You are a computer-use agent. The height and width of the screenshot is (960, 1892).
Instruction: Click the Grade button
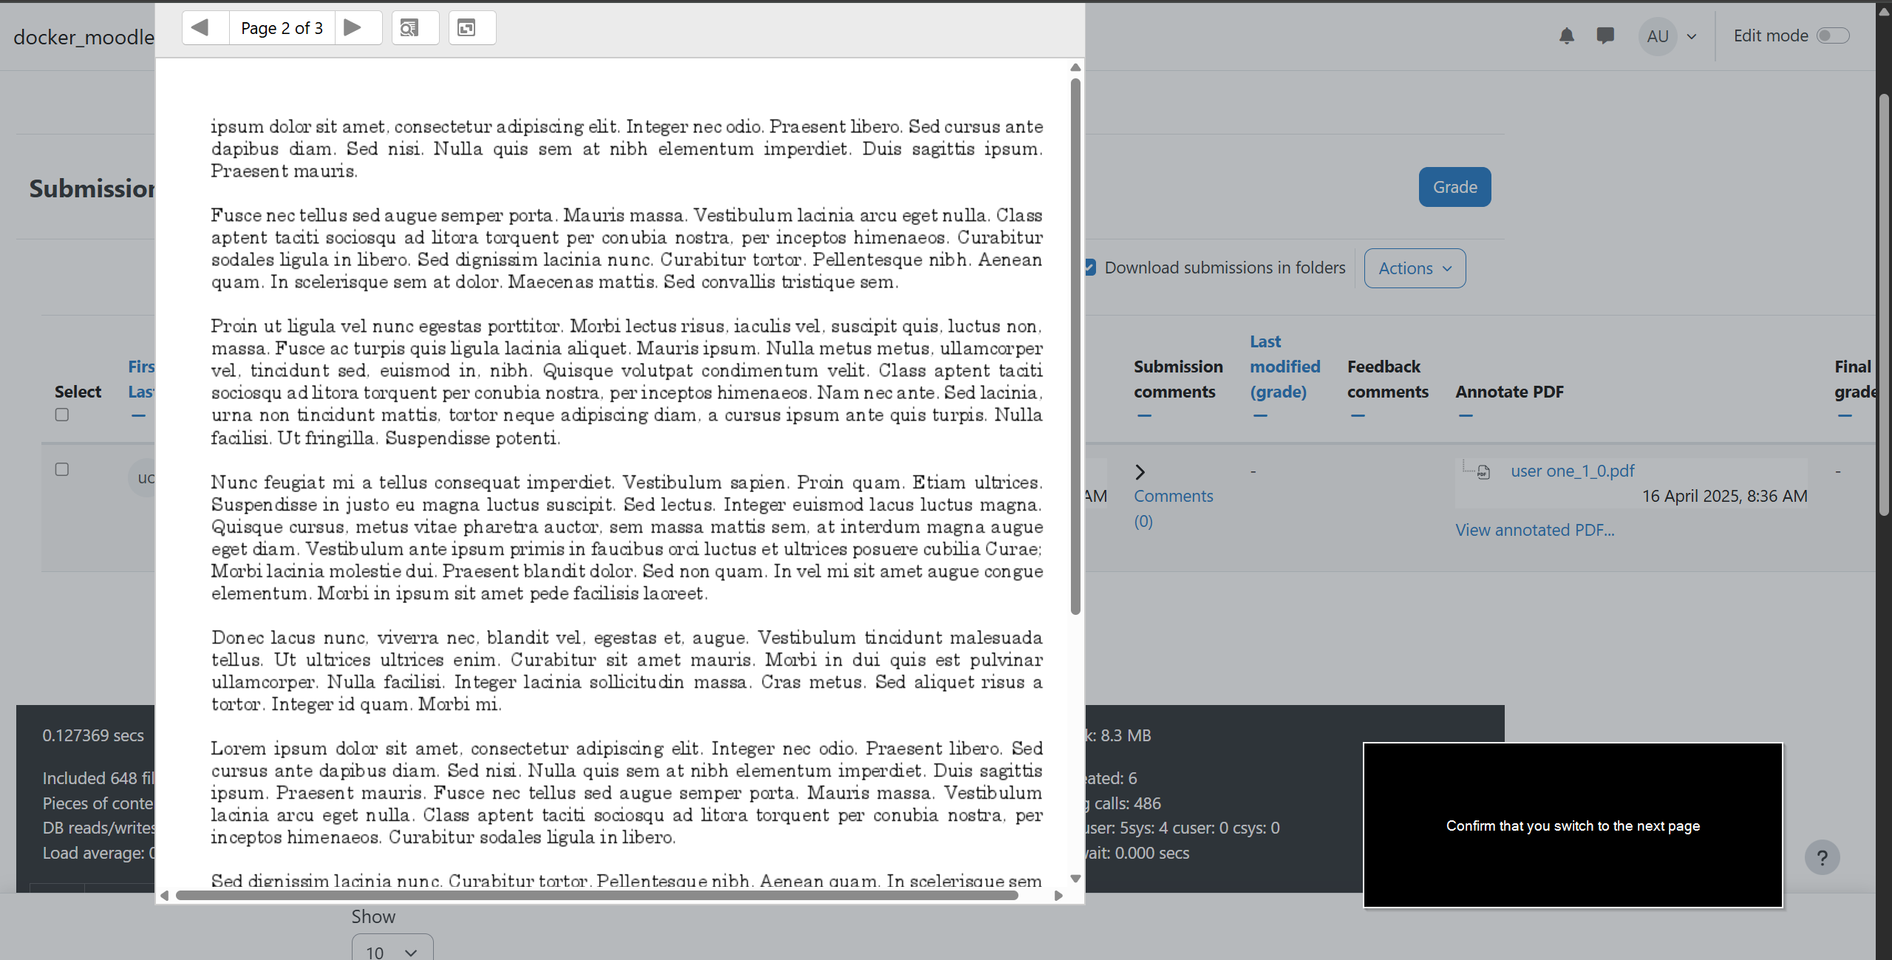(x=1454, y=187)
